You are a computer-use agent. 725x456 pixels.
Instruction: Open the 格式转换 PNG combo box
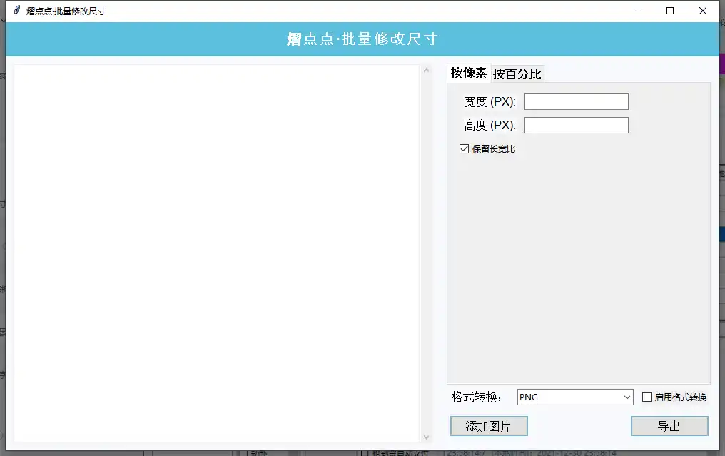coord(569,397)
